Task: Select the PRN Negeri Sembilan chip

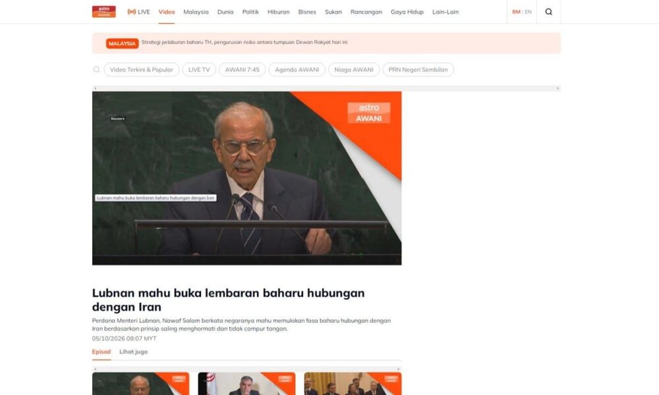Action: (x=418, y=70)
